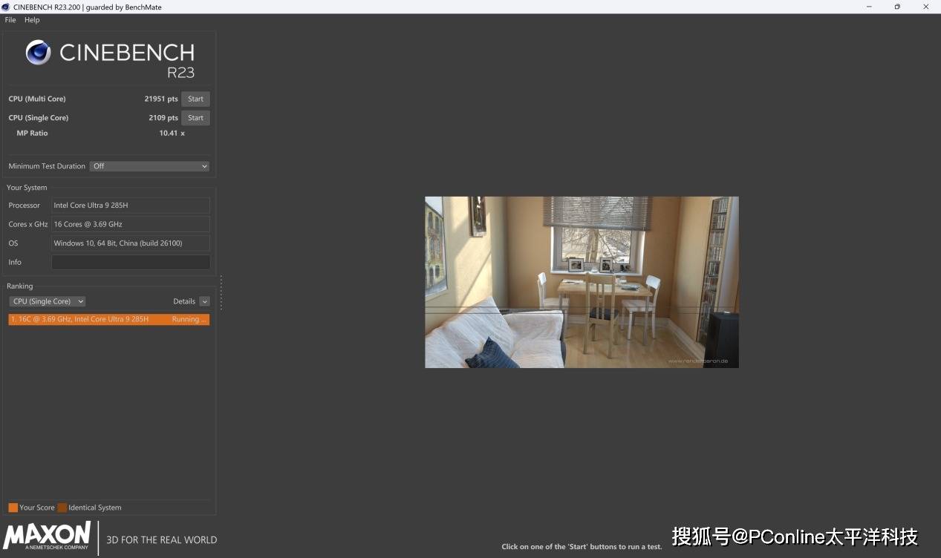Open the Minimum Test Duration dropdown
This screenshot has height=558, width=941.
(x=149, y=166)
